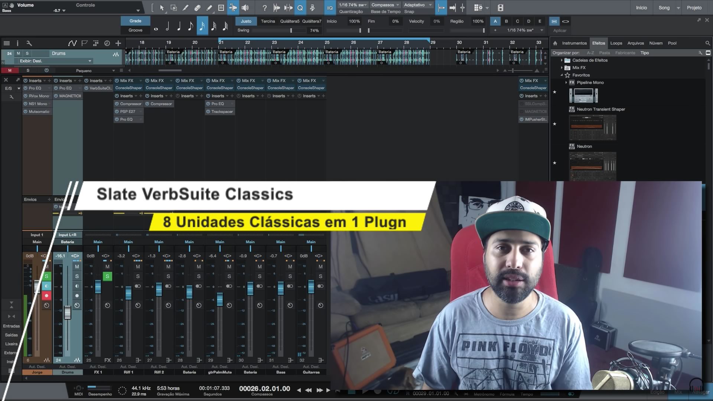
Task: Open the Adaptativo snap dropdown
Action: pos(418,5)
